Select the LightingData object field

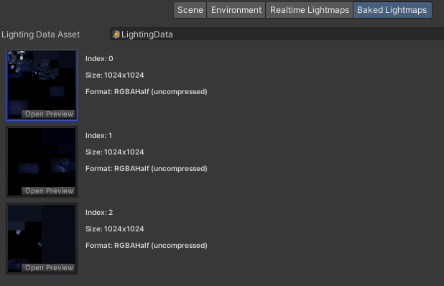(277, 34)
